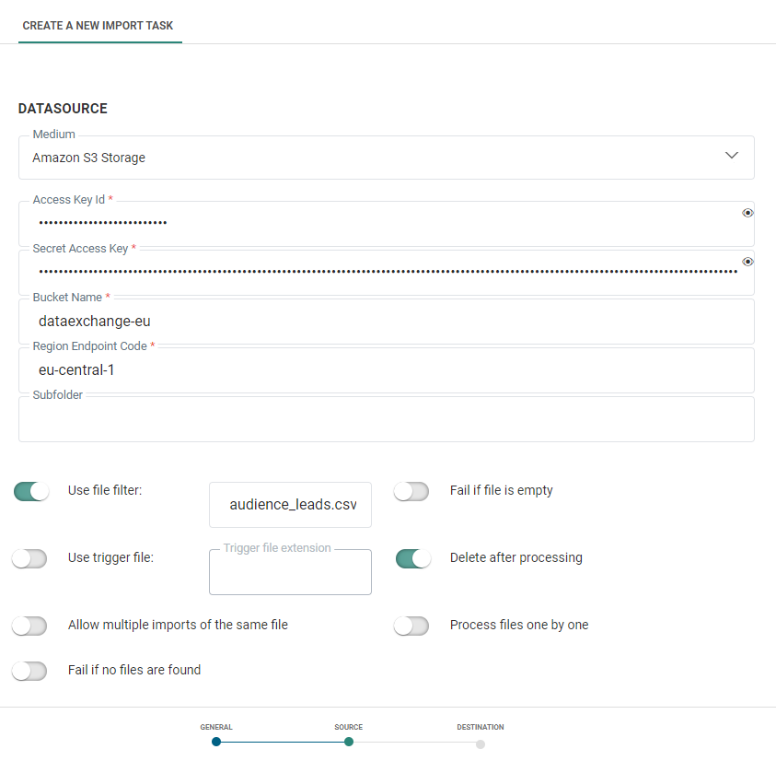Open the Amazon S3 Storage medium selector
The height and width of the screenshot is (761, 776).
[x=368, y=158]
